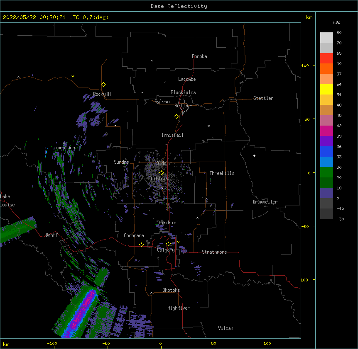Click the yellow diamond marker below Cochrane
Screen dimensions: 358x349
point(141,245)
